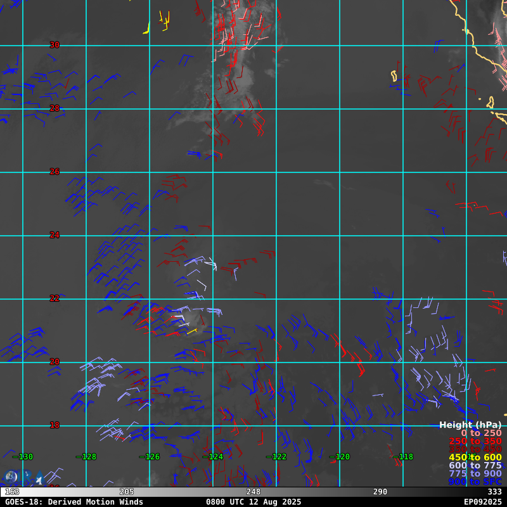The width and height of the screenshot is (507, 507).
Task: Click the '775 to 900' legend entry
Action: pyautogui.click(x=475, y=474)
